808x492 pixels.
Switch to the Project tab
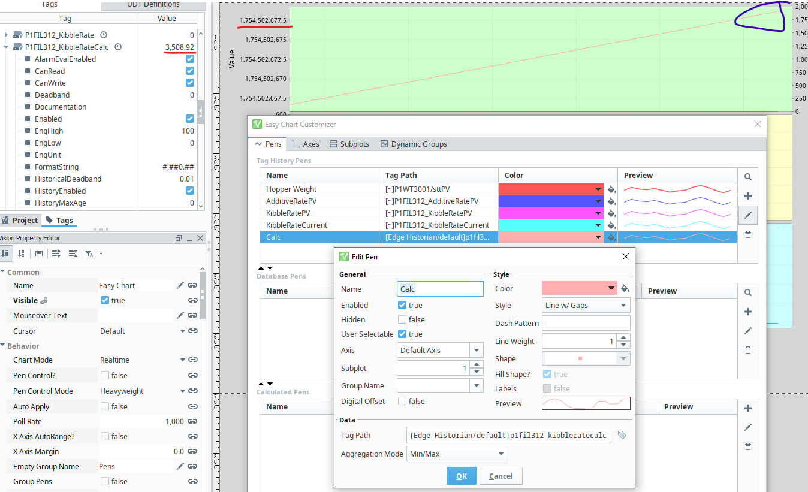click(x=20, y=220)
